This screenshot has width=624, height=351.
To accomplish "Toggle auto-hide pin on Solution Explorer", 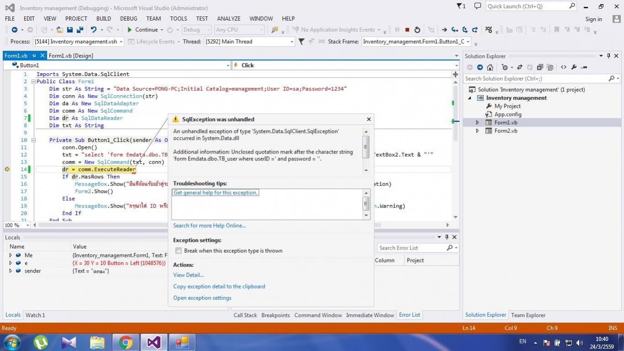I will click(608, 56).
